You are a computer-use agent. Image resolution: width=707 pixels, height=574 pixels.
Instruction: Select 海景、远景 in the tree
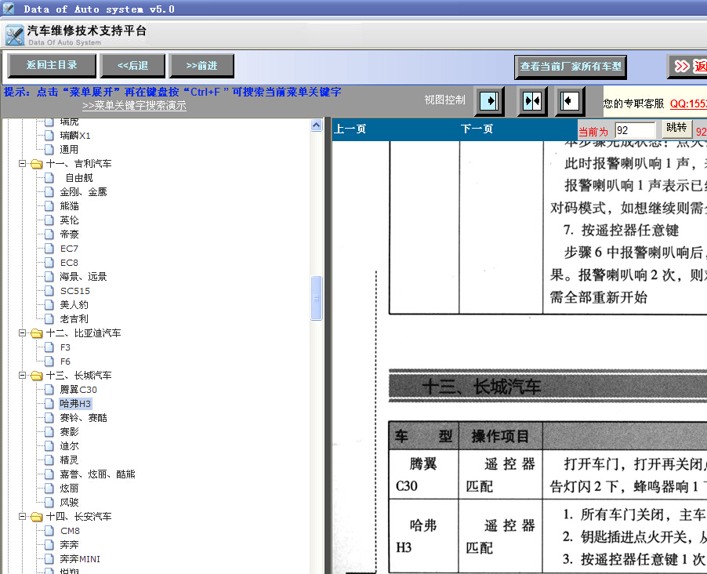coord(83,277)
